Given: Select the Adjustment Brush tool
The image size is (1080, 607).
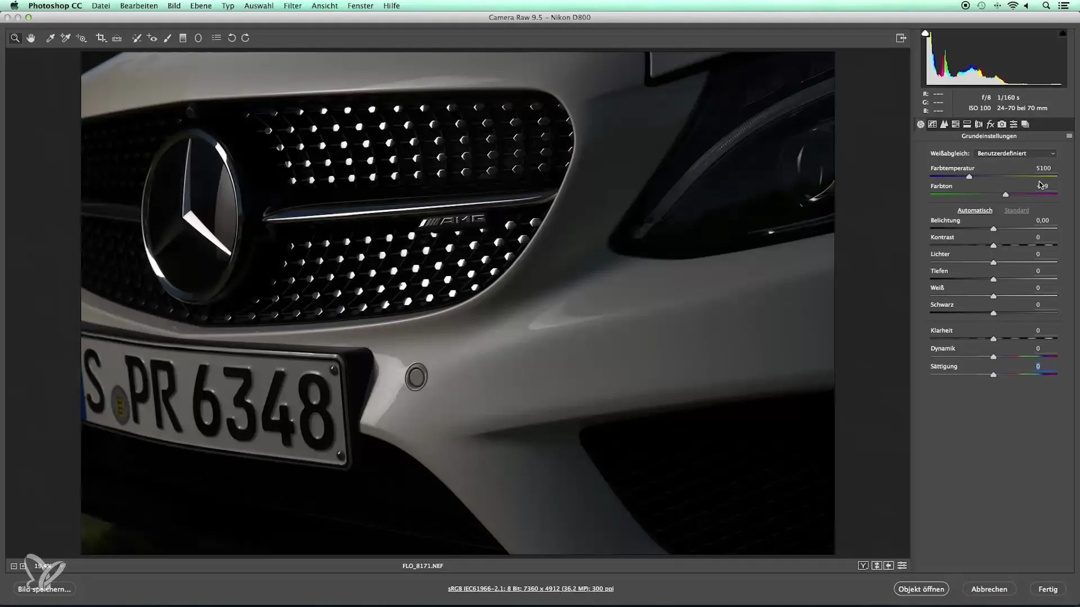Looking at the screenshot, I should pos(168,38).
